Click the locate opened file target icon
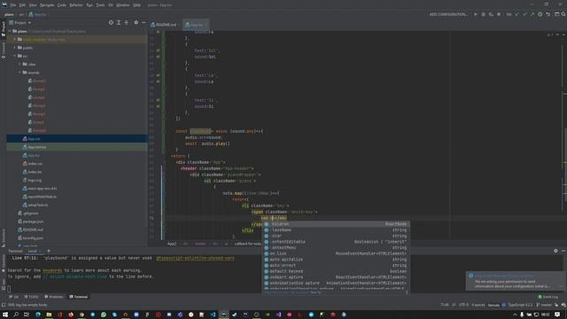 point(111,22)
